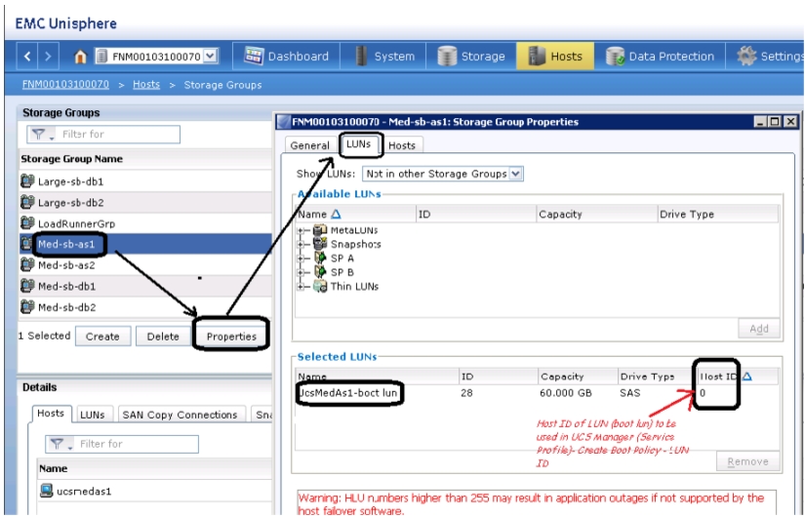The image size is (805, 518).
Task: Open the System menu
Action: 385,56
